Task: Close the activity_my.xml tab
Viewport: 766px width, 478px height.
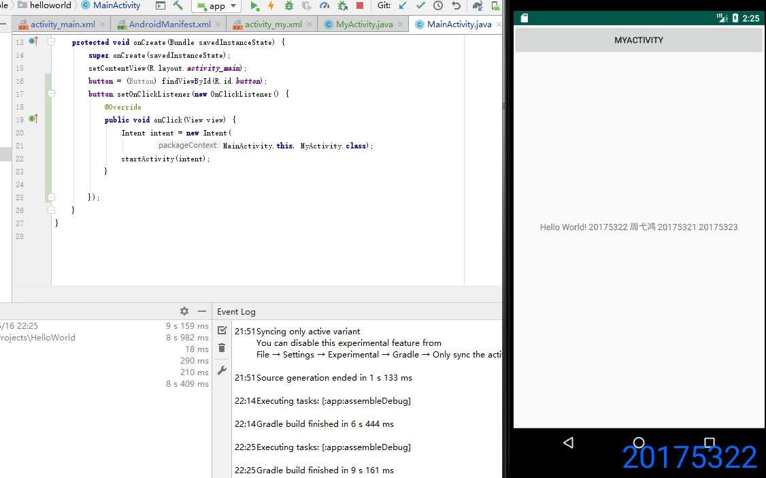Action: (310, 24)
